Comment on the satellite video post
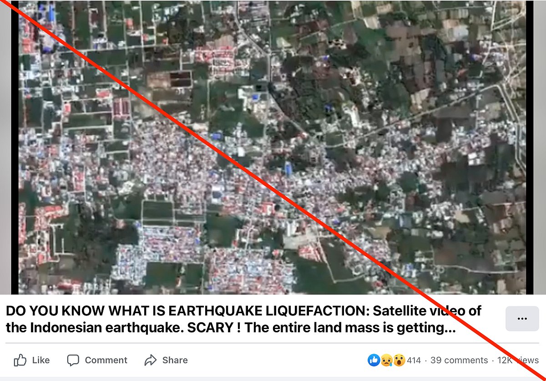The image size is (546, 381). pyautogui.click(x=97, y=360)
